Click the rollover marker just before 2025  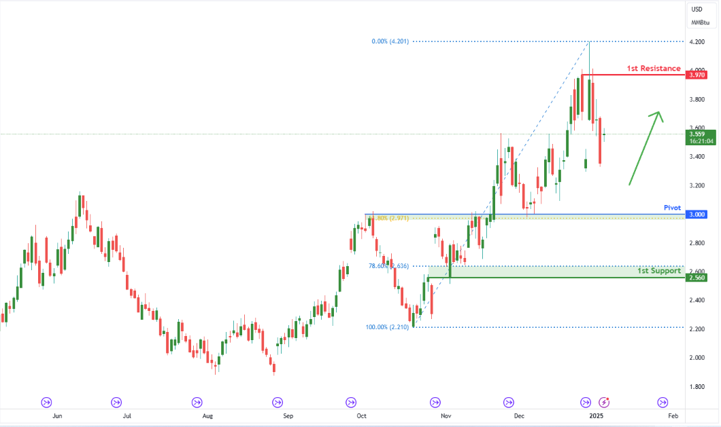tap(586, 403)
